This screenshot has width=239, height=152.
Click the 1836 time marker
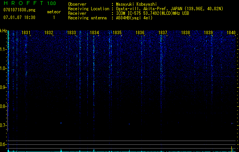[x=140, y=33]
